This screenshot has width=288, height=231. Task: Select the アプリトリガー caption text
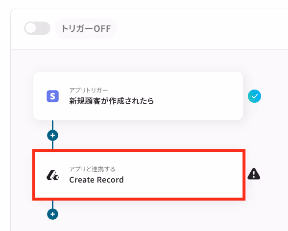[88, 90]
